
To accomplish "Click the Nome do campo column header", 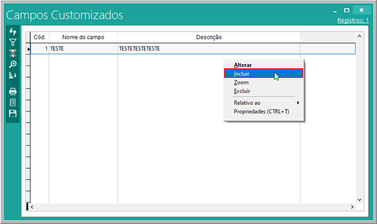I will tap(83, 37).
